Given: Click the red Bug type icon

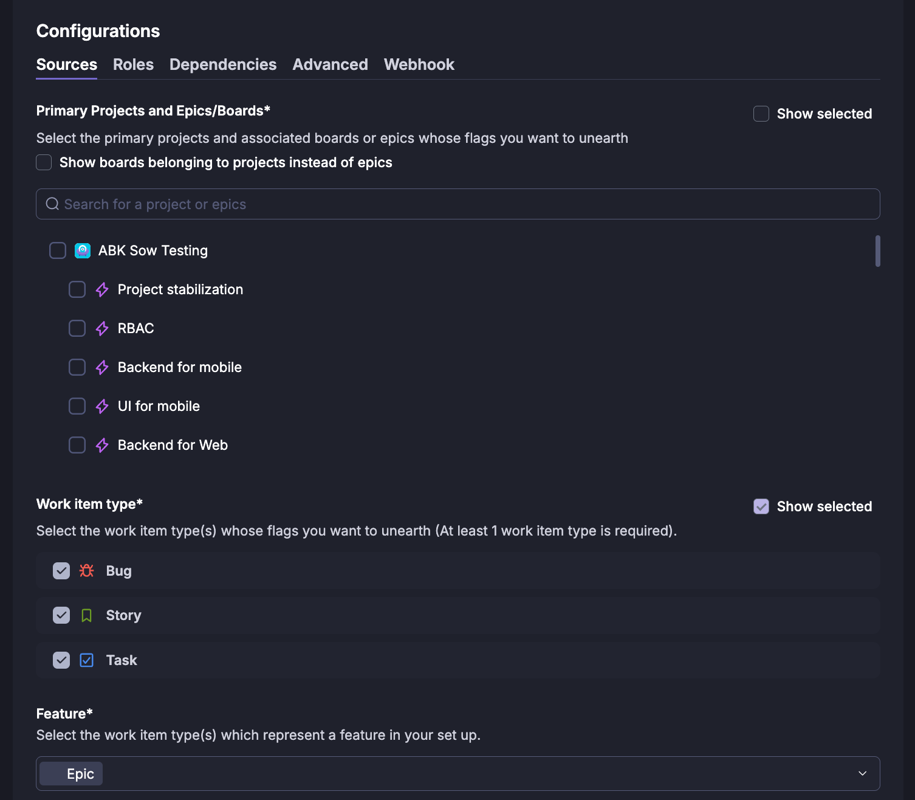Looking at the screenshot, I should 87,571.
